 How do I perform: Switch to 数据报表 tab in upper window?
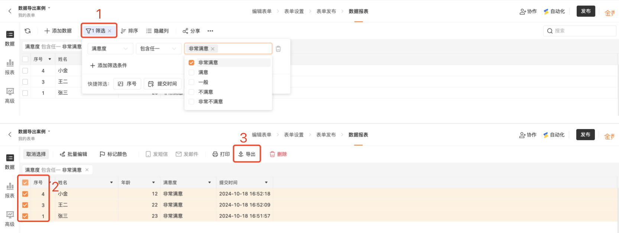359,12
